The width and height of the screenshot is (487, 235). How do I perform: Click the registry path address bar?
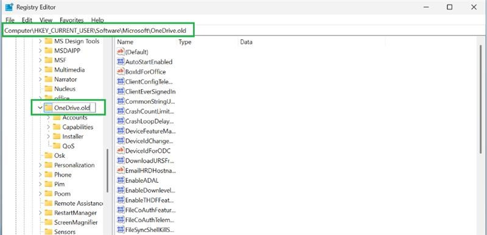243,30
